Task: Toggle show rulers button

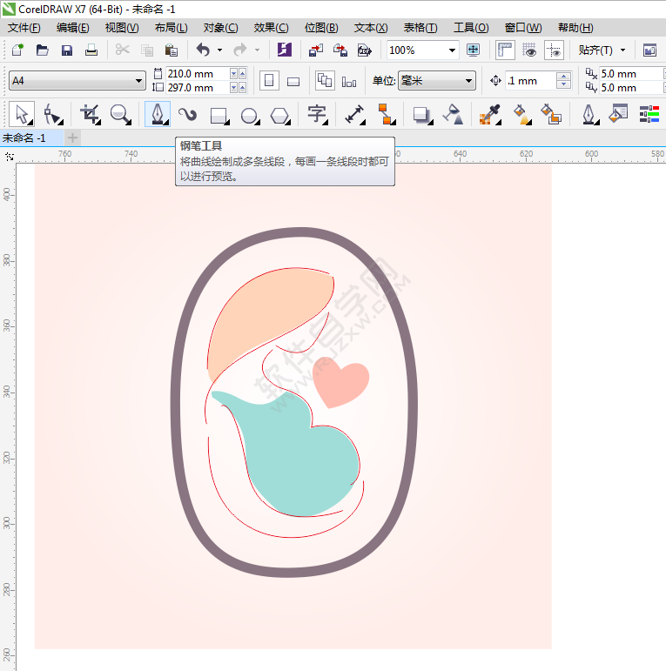Action: click(x=505, y=50)
